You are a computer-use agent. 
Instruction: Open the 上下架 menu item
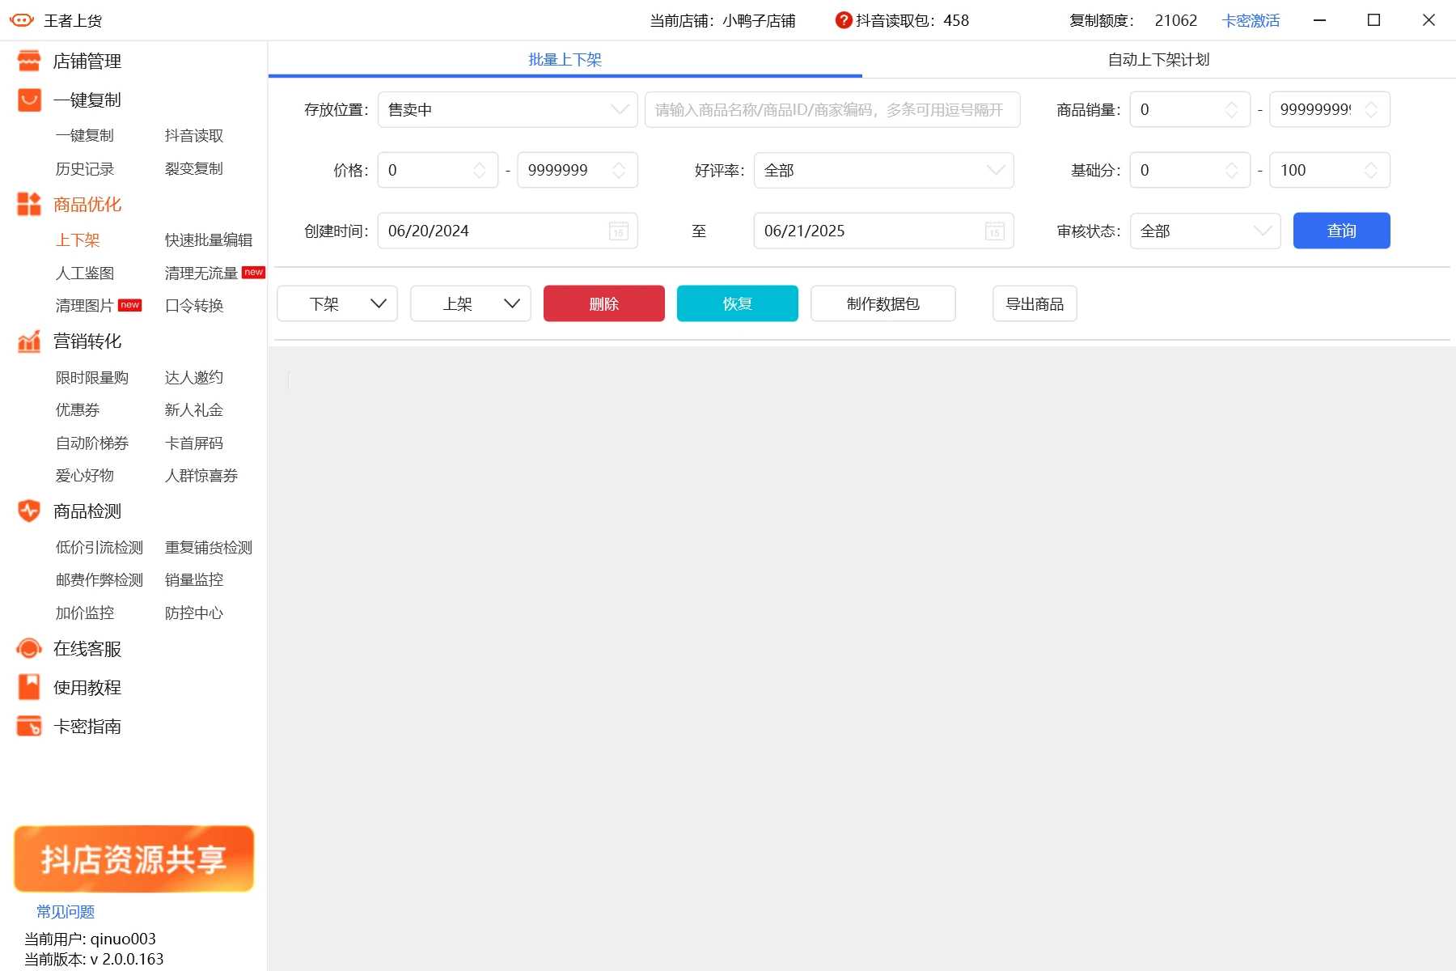[x=78, y=240]
